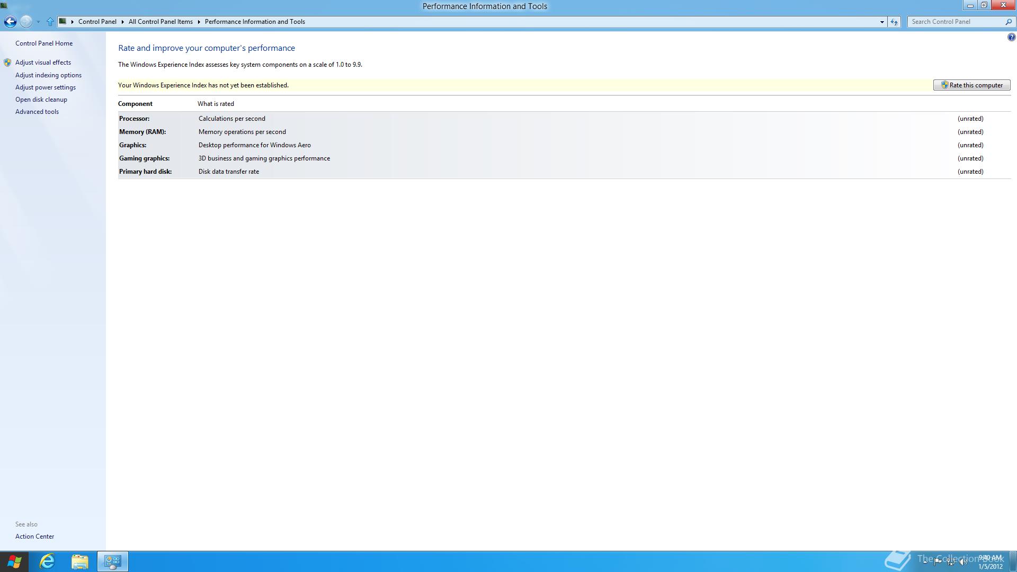The height and width of the screenshot is (572, 1017).
Task: Select the Graphics row label
Action: click(x=133, y=145)
